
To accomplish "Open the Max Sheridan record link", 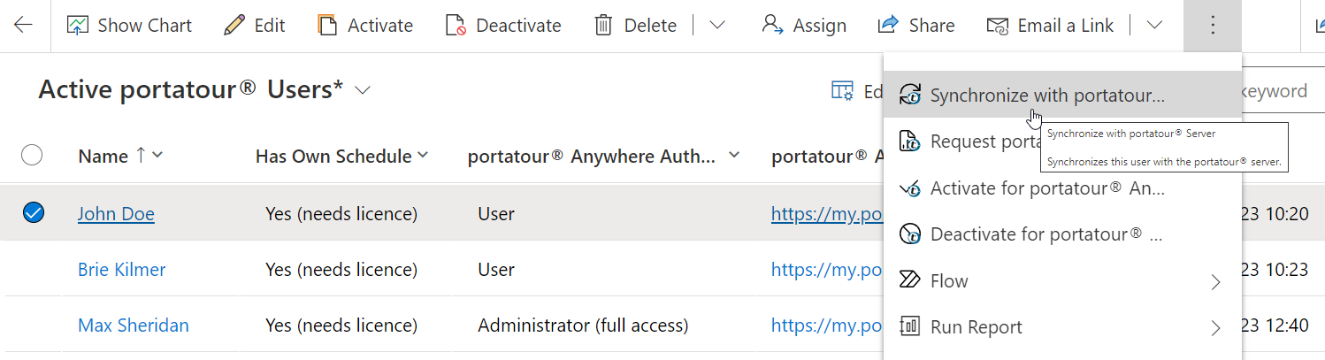I will tap(134, 325).
